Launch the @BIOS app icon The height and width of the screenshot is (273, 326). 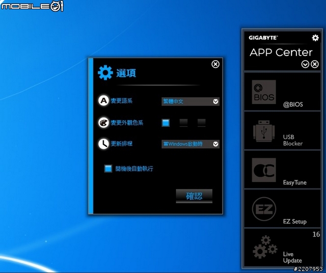point(264,92)
